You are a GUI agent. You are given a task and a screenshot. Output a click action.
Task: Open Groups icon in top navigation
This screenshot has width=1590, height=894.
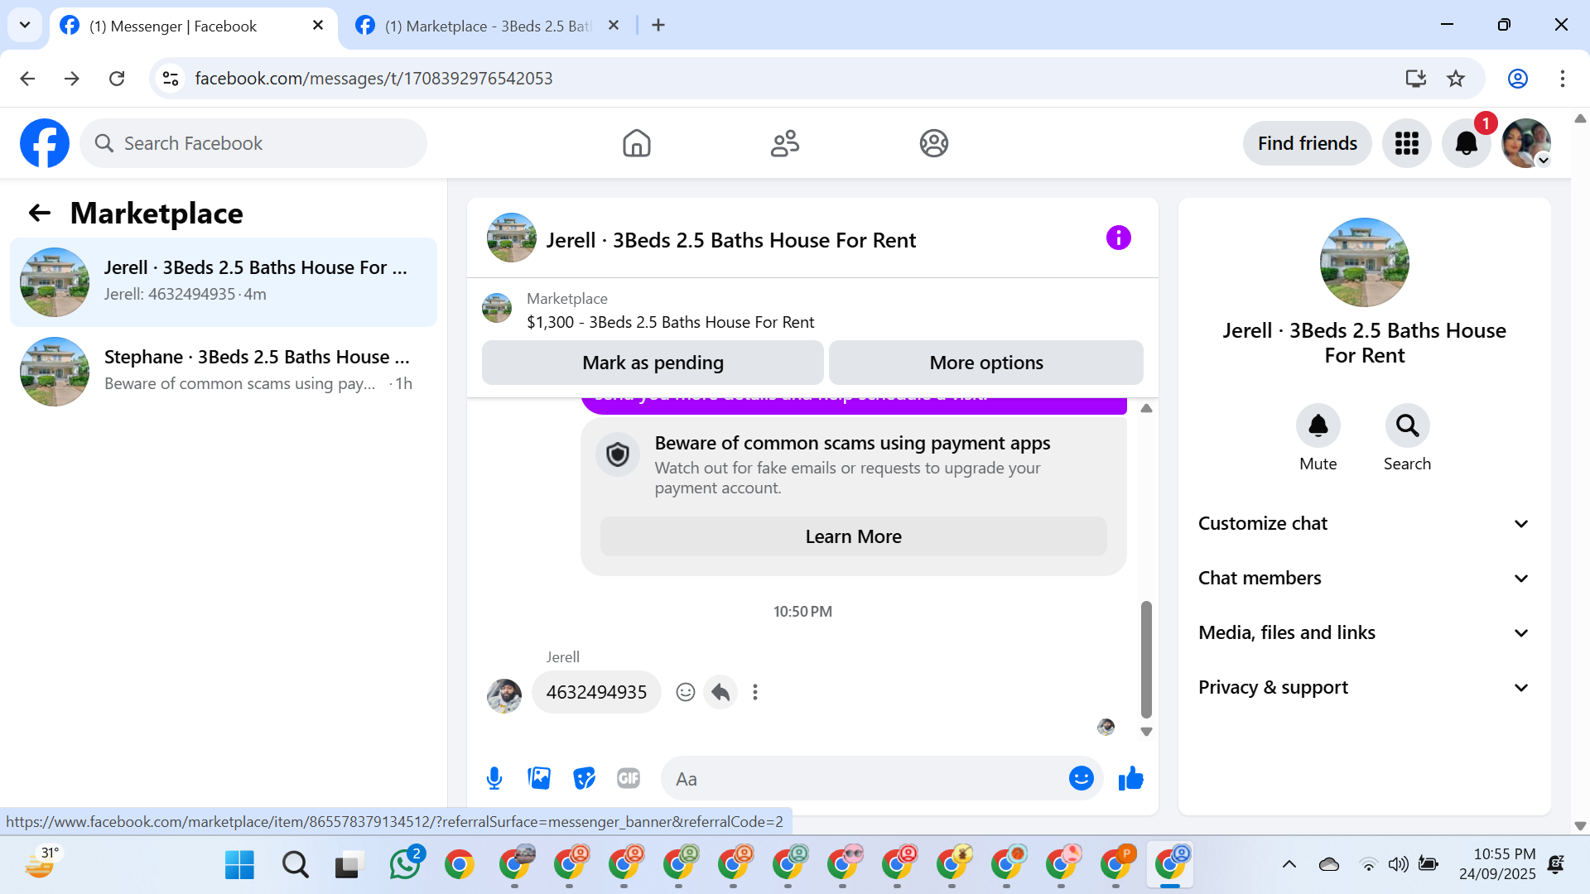click(933, 143)
